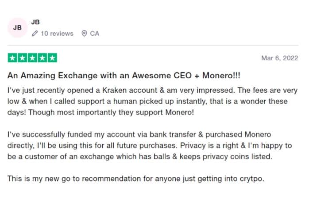The image size is (309, 198).
Task: Click the second green rating star
Action: pos(23,58)
